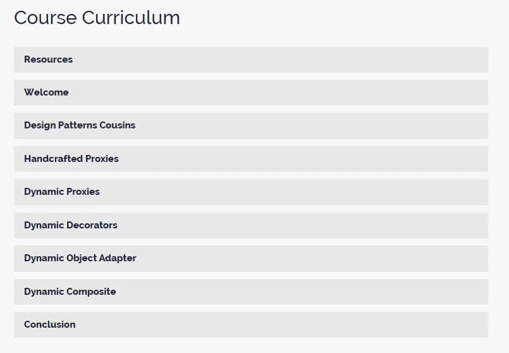The height and width of the screenshot is (353, 509).
Task: Expand the Handcrafted Proxies section
Action: [x=251, y=159]
